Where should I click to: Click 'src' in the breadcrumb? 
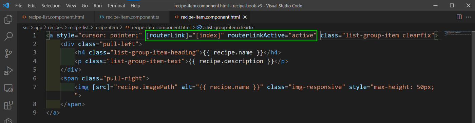26,27
